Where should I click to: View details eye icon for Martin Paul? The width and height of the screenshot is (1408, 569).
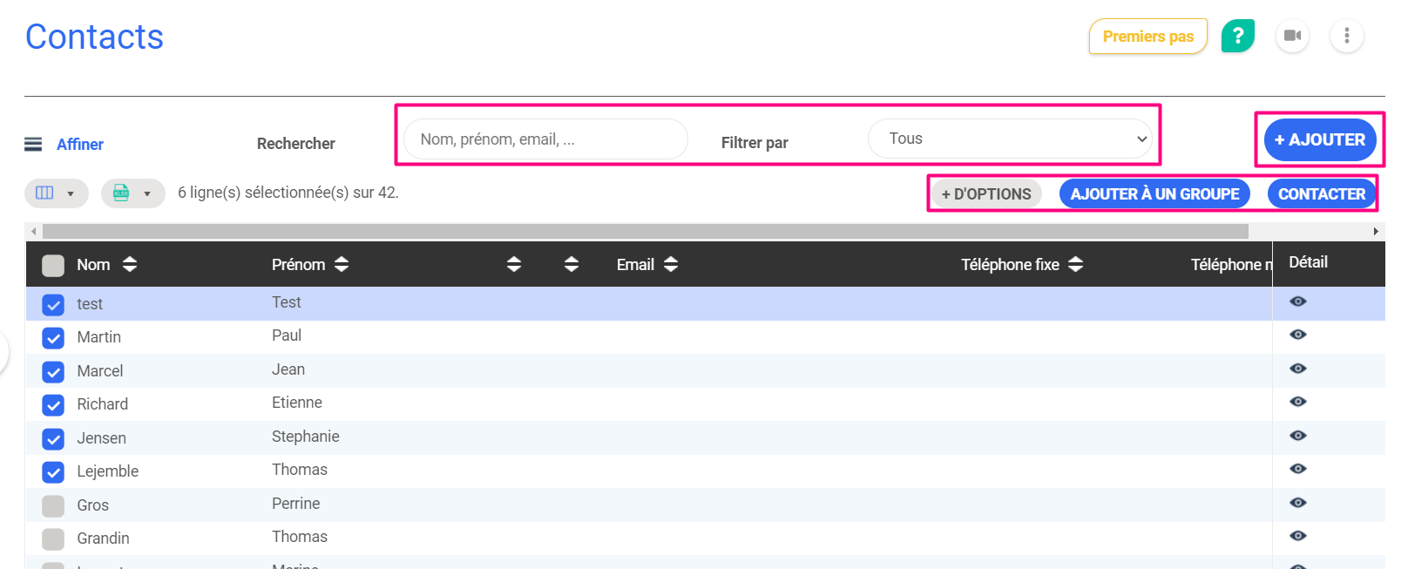click(1297, 335)
